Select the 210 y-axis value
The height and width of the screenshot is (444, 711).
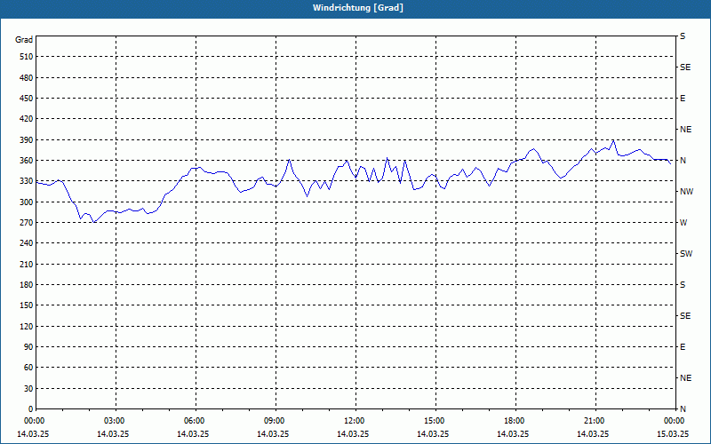click(x=27, y=264)
